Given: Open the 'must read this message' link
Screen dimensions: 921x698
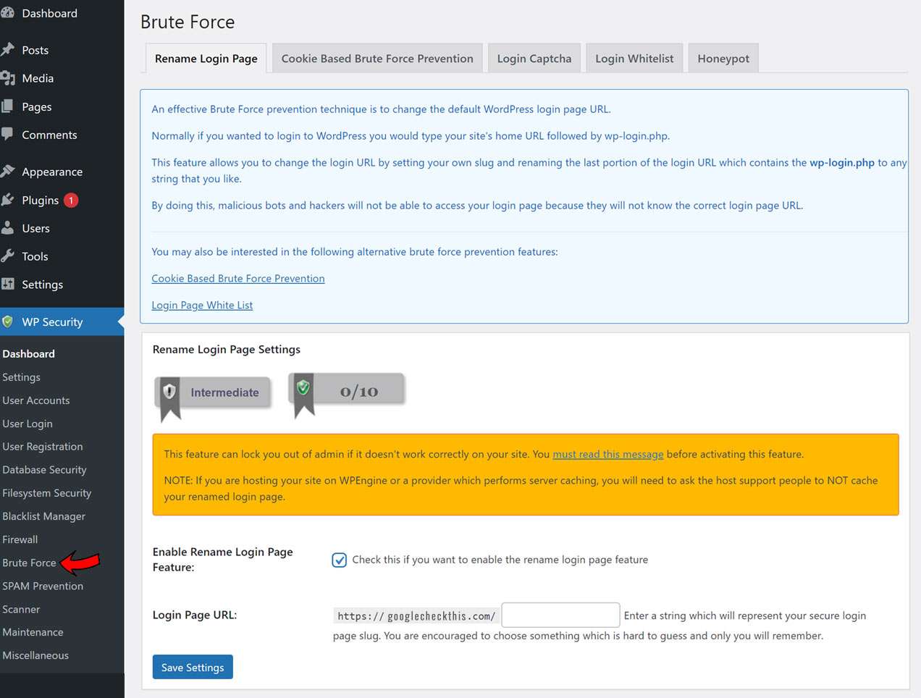Looking at the screenshot, I should pyautogui.click(x=608, y=455).
